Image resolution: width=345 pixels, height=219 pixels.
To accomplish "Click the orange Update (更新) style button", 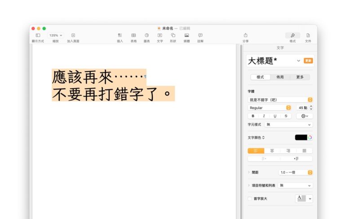I will (x=308, y=61).
